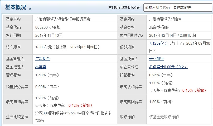This screenshot has height=126, width=213.
Task: Open the 7.1259亿份 share size link
Action: [158, 43]
